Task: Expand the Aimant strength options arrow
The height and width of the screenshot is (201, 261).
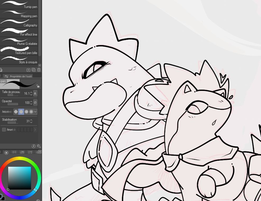Action: click(x=35, y=130)
